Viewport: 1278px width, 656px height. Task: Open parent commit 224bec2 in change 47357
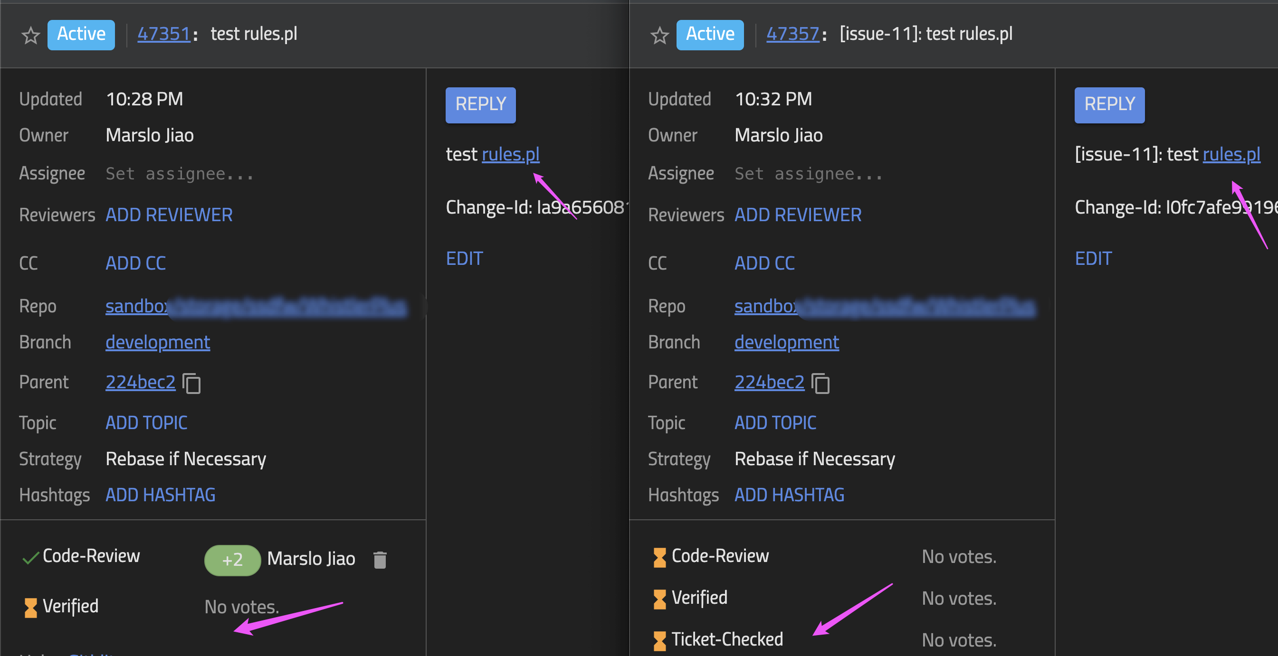tap(770, 382)
